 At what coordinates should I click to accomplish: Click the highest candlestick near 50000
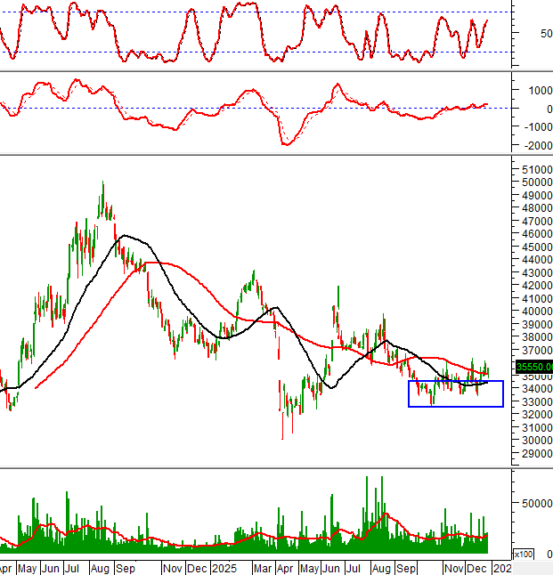[x=103, y=184]
